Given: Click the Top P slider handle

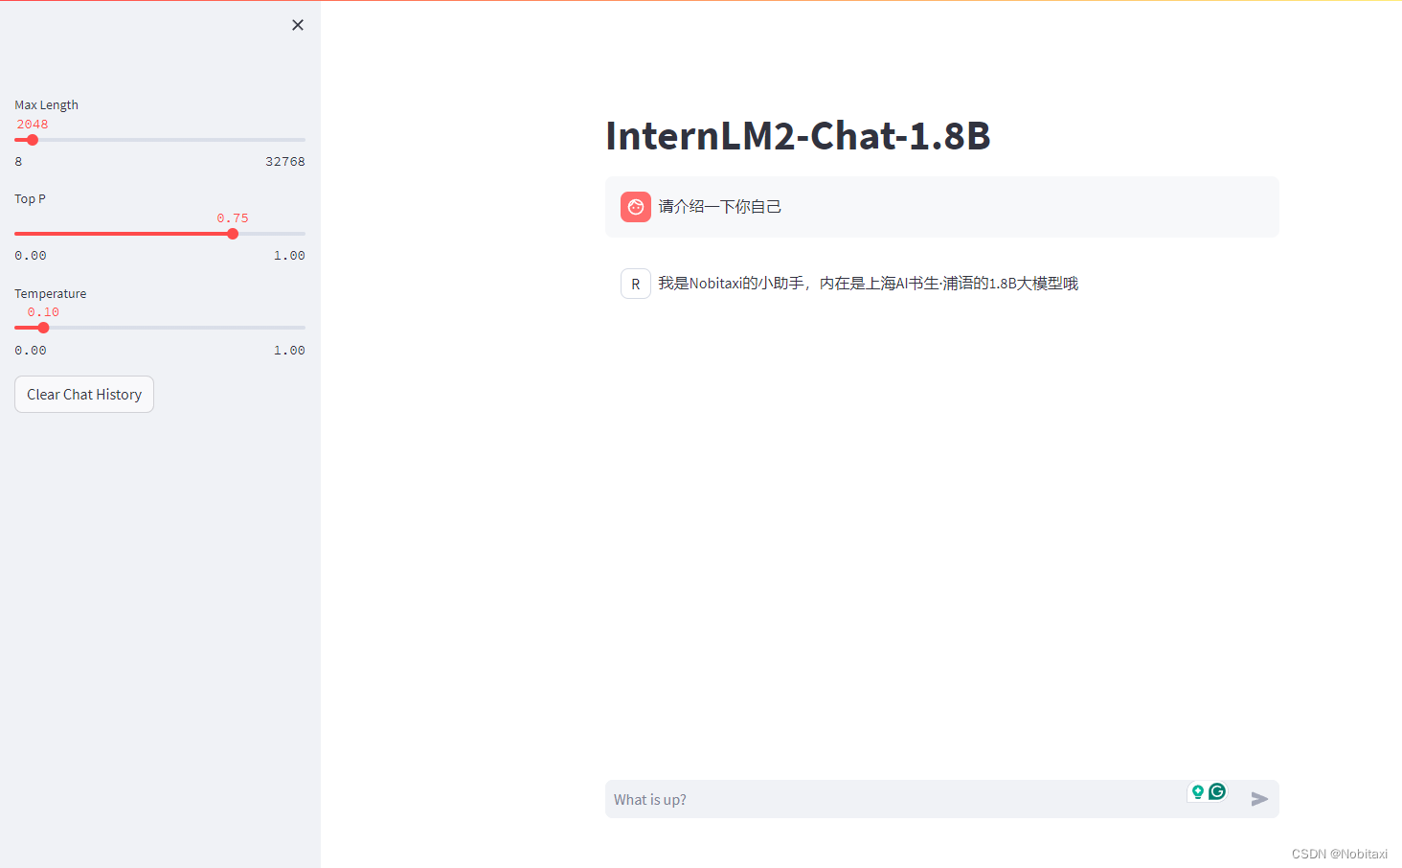Looking at the screenshot, I should click(x=233, y=234).
